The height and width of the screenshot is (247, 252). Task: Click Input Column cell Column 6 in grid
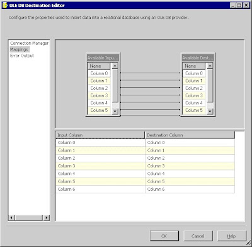click(100, 190)
